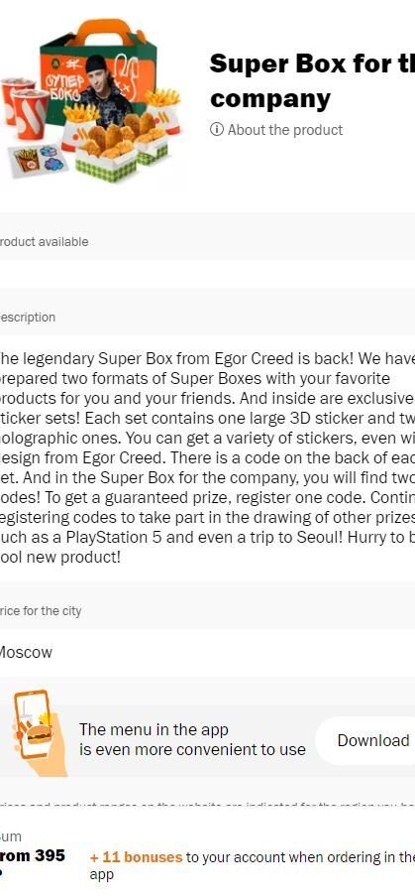Click the Super Box for the company title

[312, 81]
